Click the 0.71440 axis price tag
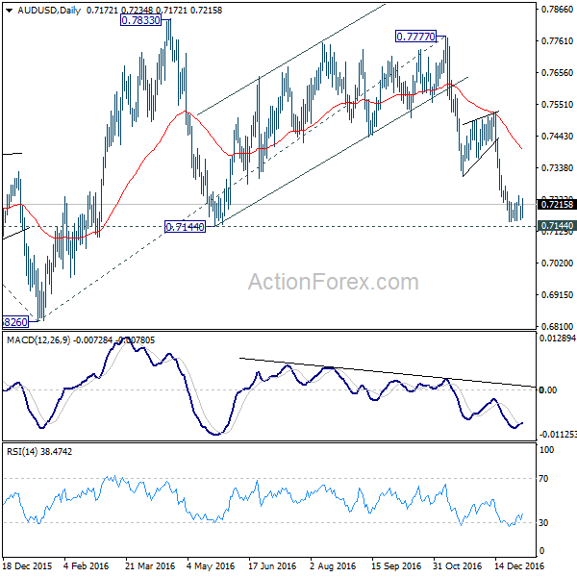 557,225
